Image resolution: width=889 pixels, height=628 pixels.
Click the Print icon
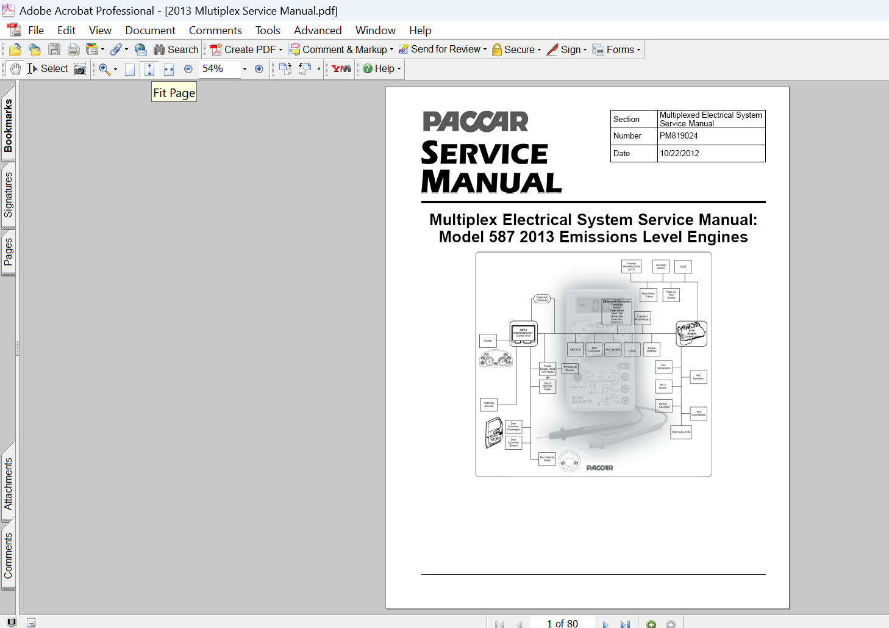74,49
